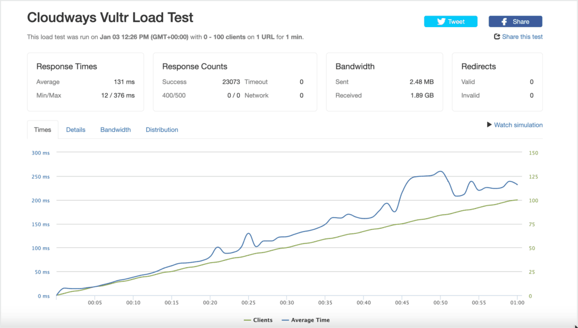The width and height of the screenshot is (578, 328).
Task: Click the 00:50 peak on Average Time line
Action: click(440, 171)
